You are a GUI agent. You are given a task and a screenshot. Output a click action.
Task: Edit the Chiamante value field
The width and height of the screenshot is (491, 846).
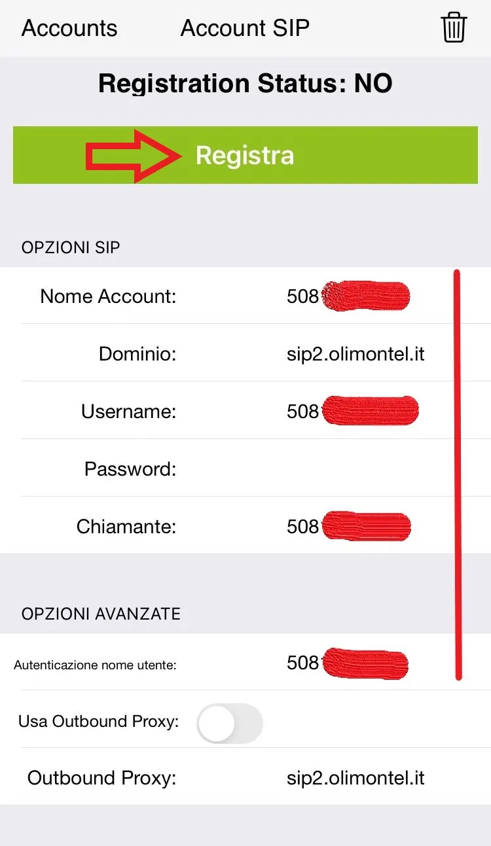coord(348,527)
